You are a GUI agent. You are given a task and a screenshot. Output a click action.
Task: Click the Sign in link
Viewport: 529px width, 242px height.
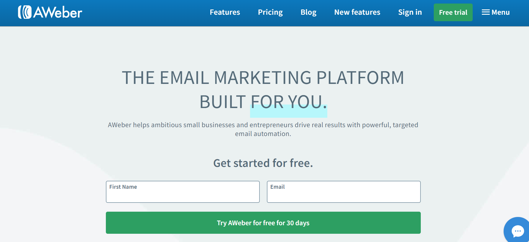[410, 12]
